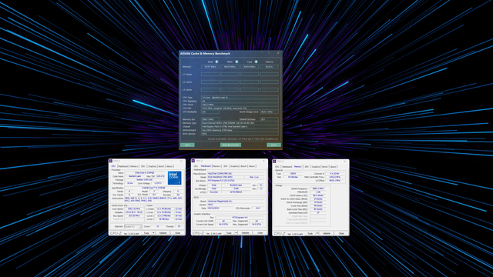Switch to About tab in CPU-Z CPU window

(169, 166)
